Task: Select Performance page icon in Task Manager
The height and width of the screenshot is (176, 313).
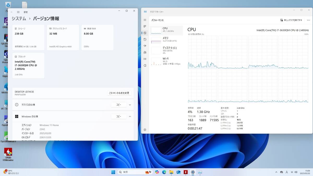Action: (145, 33)
